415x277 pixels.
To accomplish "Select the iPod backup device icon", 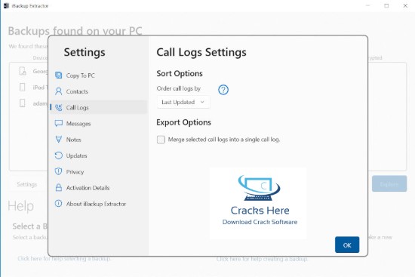I will tap(23, 87).
